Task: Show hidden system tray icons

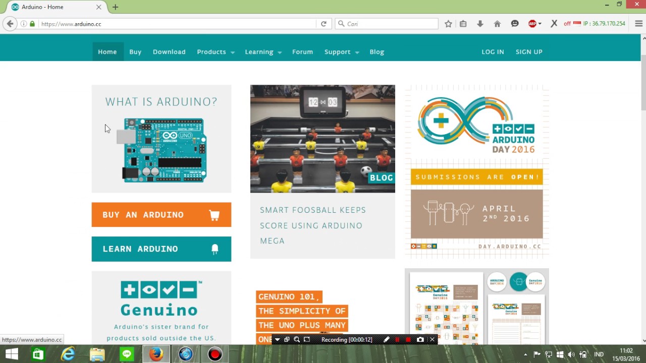Action: [526, 354]
